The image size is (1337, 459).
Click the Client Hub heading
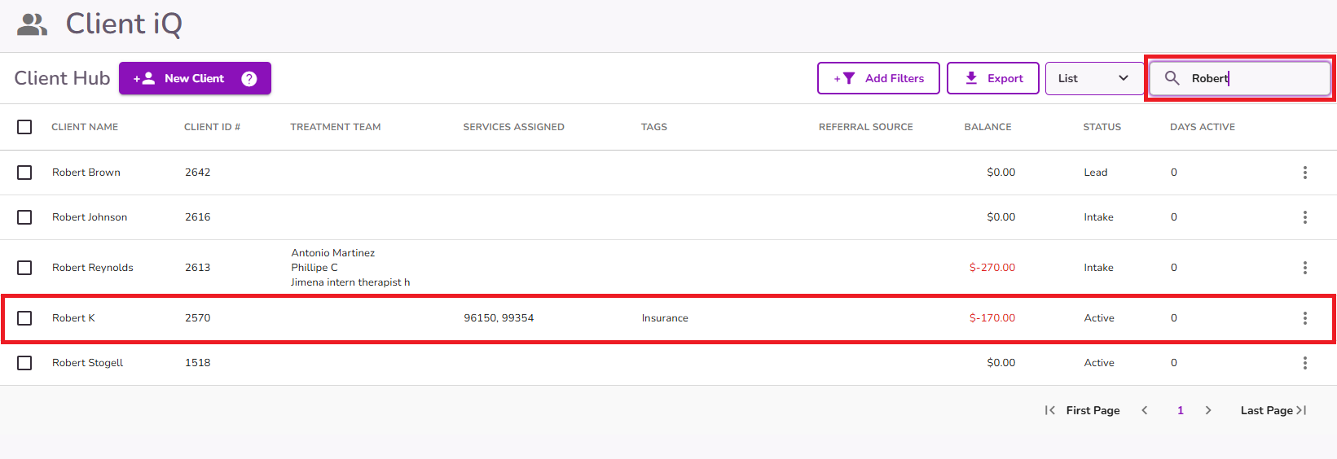(x=62, y=78)
